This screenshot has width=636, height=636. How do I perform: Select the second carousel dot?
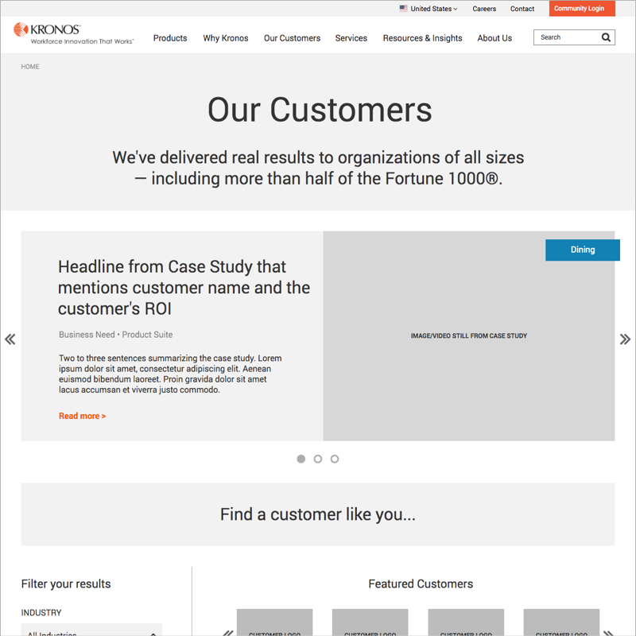(x=318, y=459)
